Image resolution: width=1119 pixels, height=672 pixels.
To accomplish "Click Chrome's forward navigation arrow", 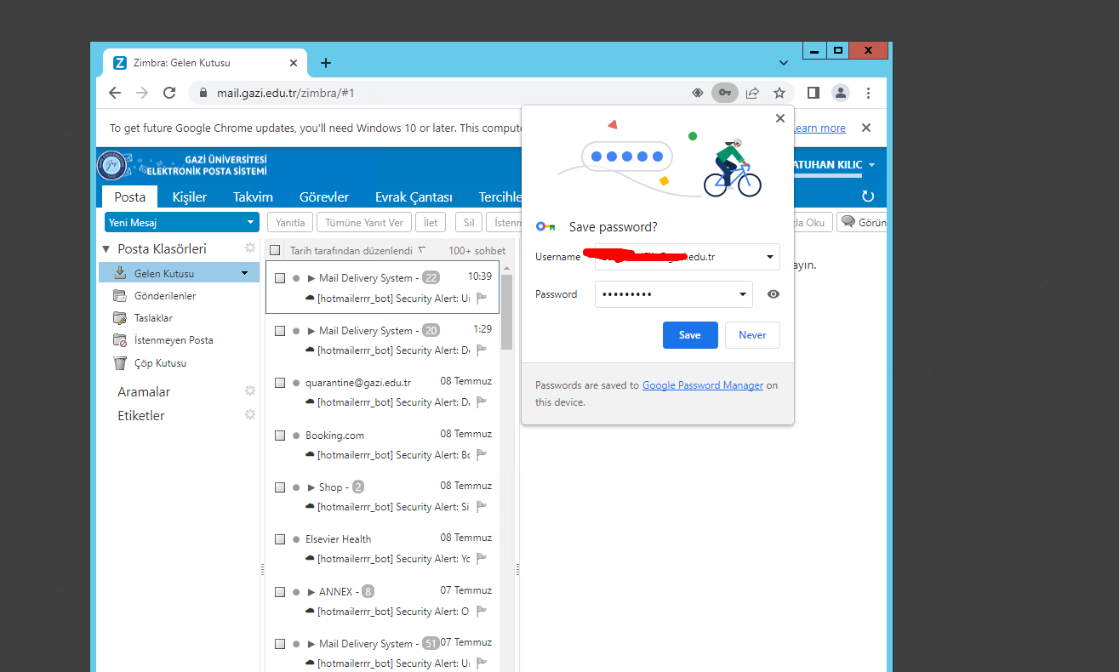I will [142, 93].
